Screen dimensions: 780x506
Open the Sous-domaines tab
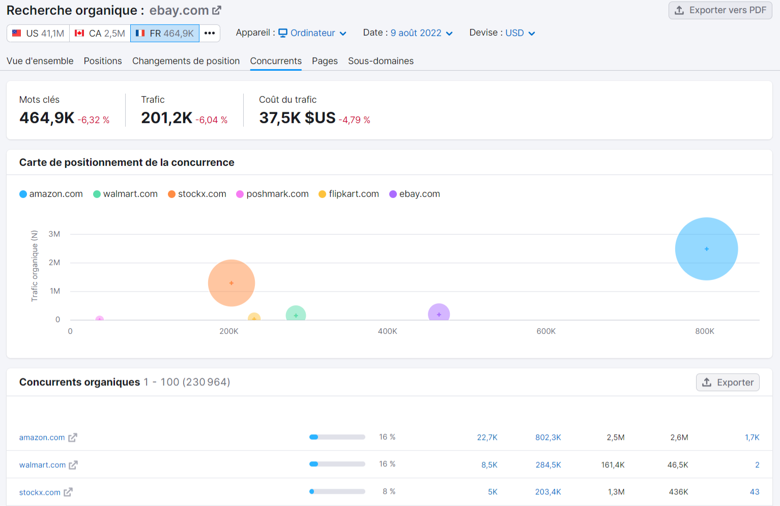381,61
